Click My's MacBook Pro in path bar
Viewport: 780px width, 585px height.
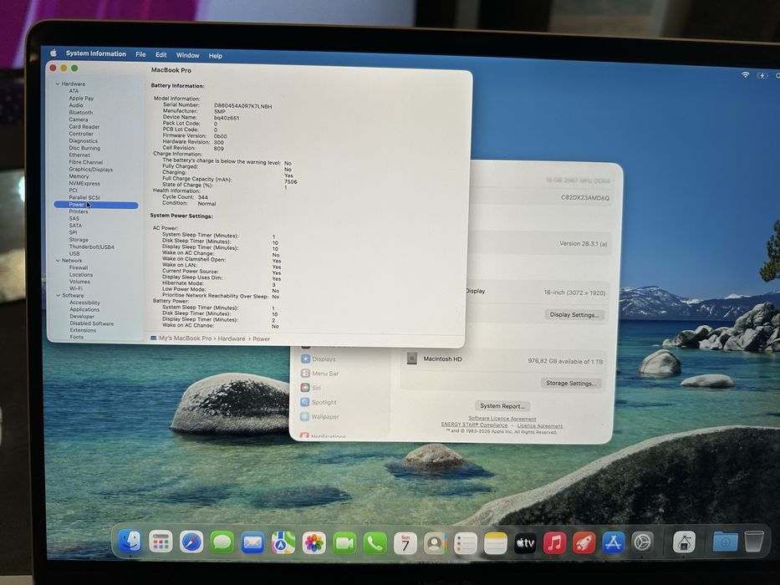pos(185,338)
